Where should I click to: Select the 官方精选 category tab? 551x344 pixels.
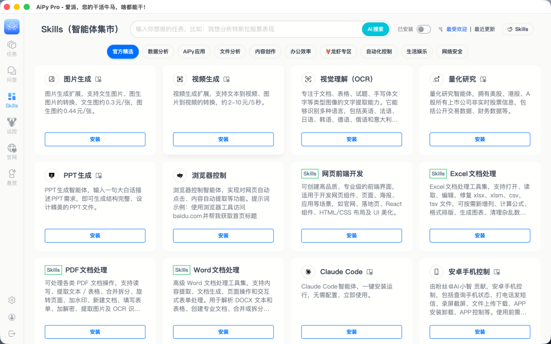pos(122,51)
